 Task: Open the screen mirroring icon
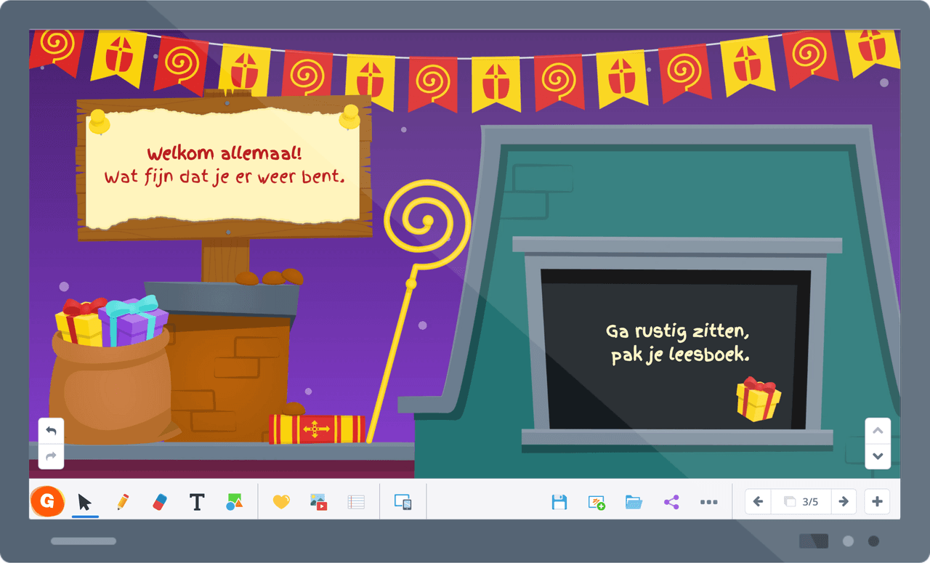pos(403,501)
